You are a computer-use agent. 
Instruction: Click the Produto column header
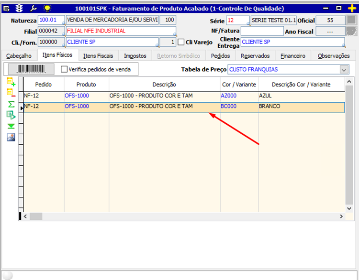(86, 85)
